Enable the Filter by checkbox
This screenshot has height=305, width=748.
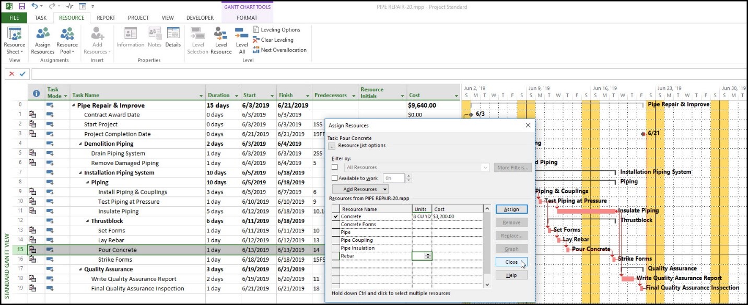[x=334, y=167]
